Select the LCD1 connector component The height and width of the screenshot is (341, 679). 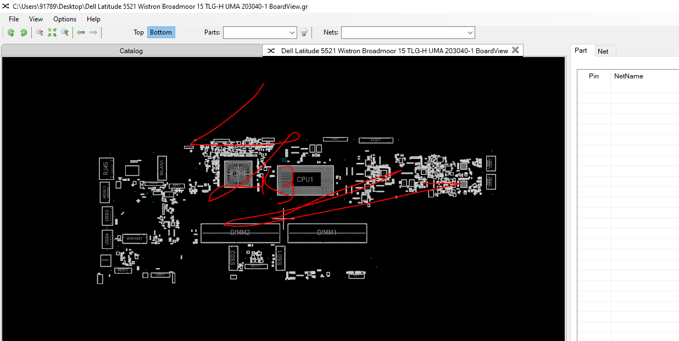coord(376,140)
